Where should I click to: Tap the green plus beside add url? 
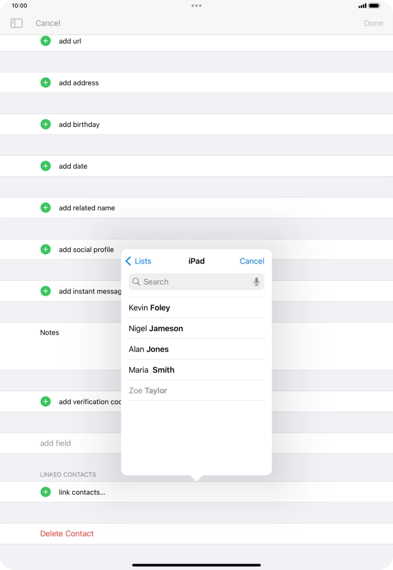click(45, 41)
